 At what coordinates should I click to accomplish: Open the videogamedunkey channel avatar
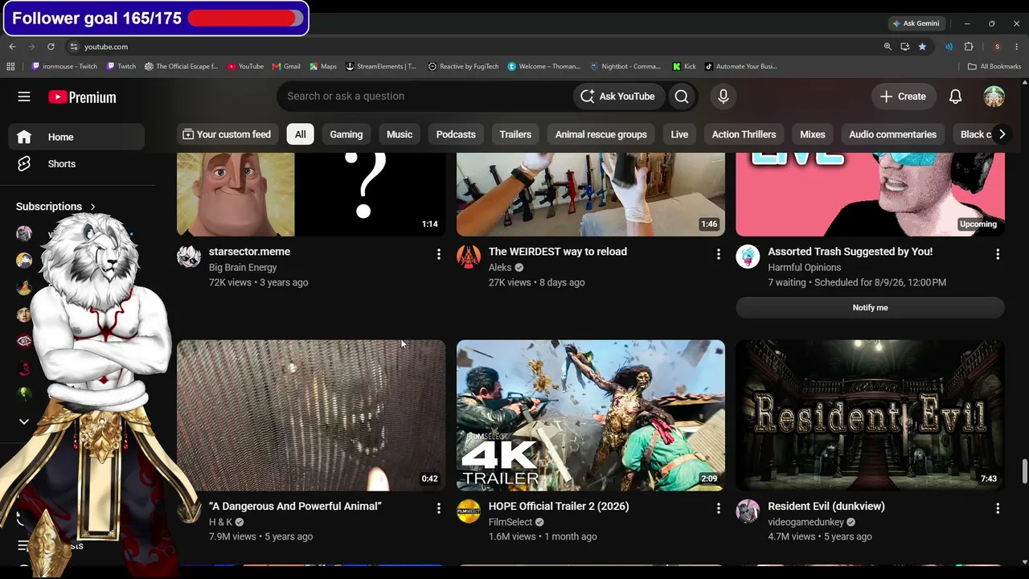748,511
